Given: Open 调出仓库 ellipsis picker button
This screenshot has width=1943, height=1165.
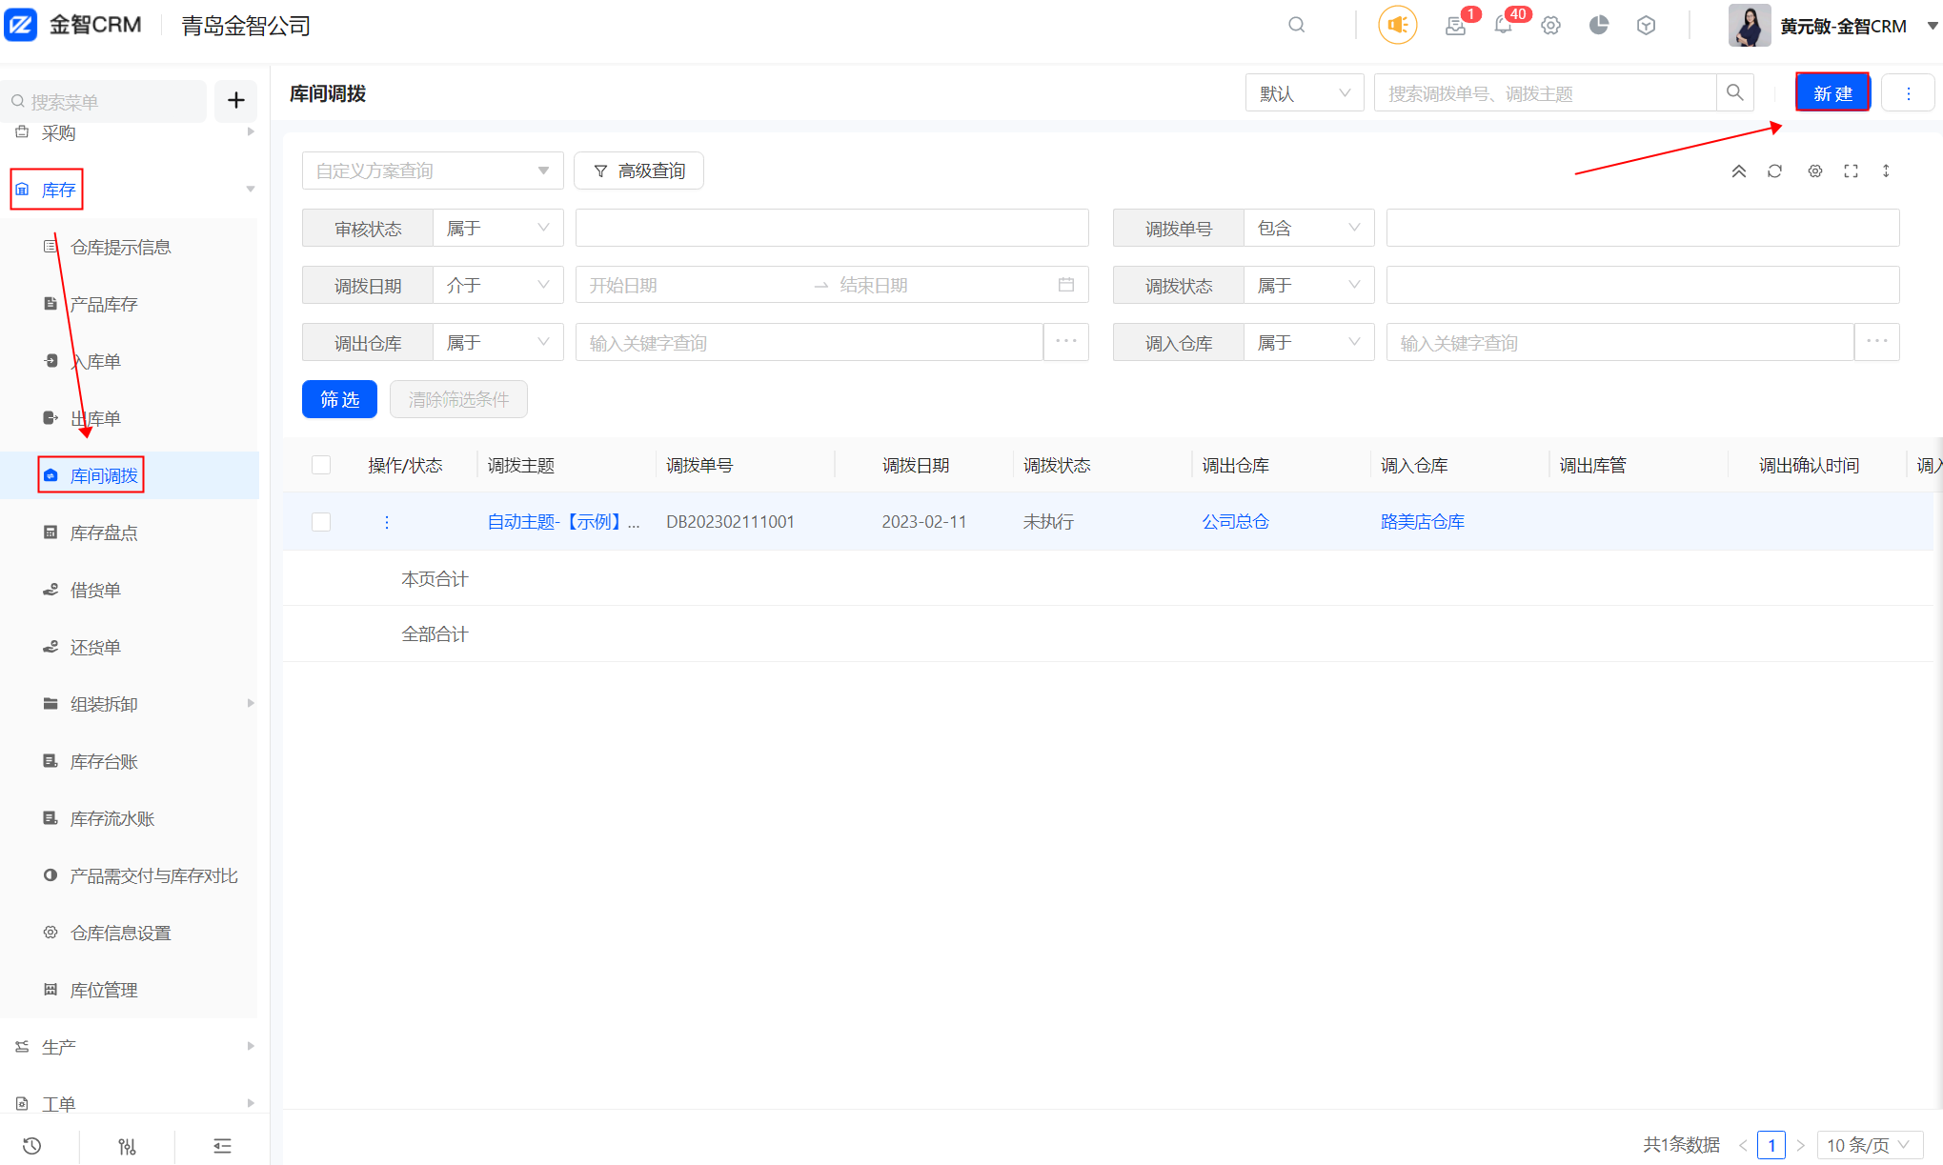Looking at the screenshot, I should (x=1065, y=342).
